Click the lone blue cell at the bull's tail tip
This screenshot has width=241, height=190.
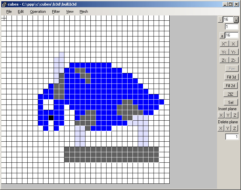point(161,102)
